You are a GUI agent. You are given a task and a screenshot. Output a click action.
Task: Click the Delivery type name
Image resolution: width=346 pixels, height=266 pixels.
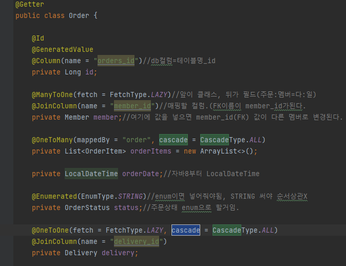click(x=81, y=253)
